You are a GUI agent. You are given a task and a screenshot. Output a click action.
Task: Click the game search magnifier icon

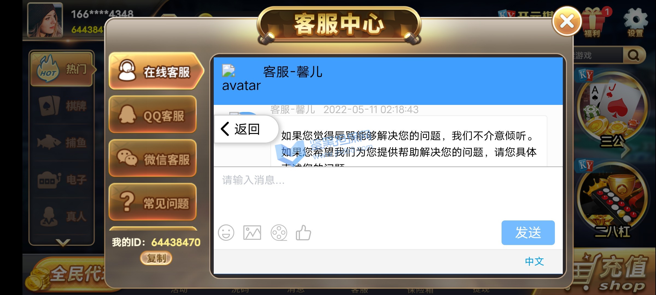(x=634, y=55)
